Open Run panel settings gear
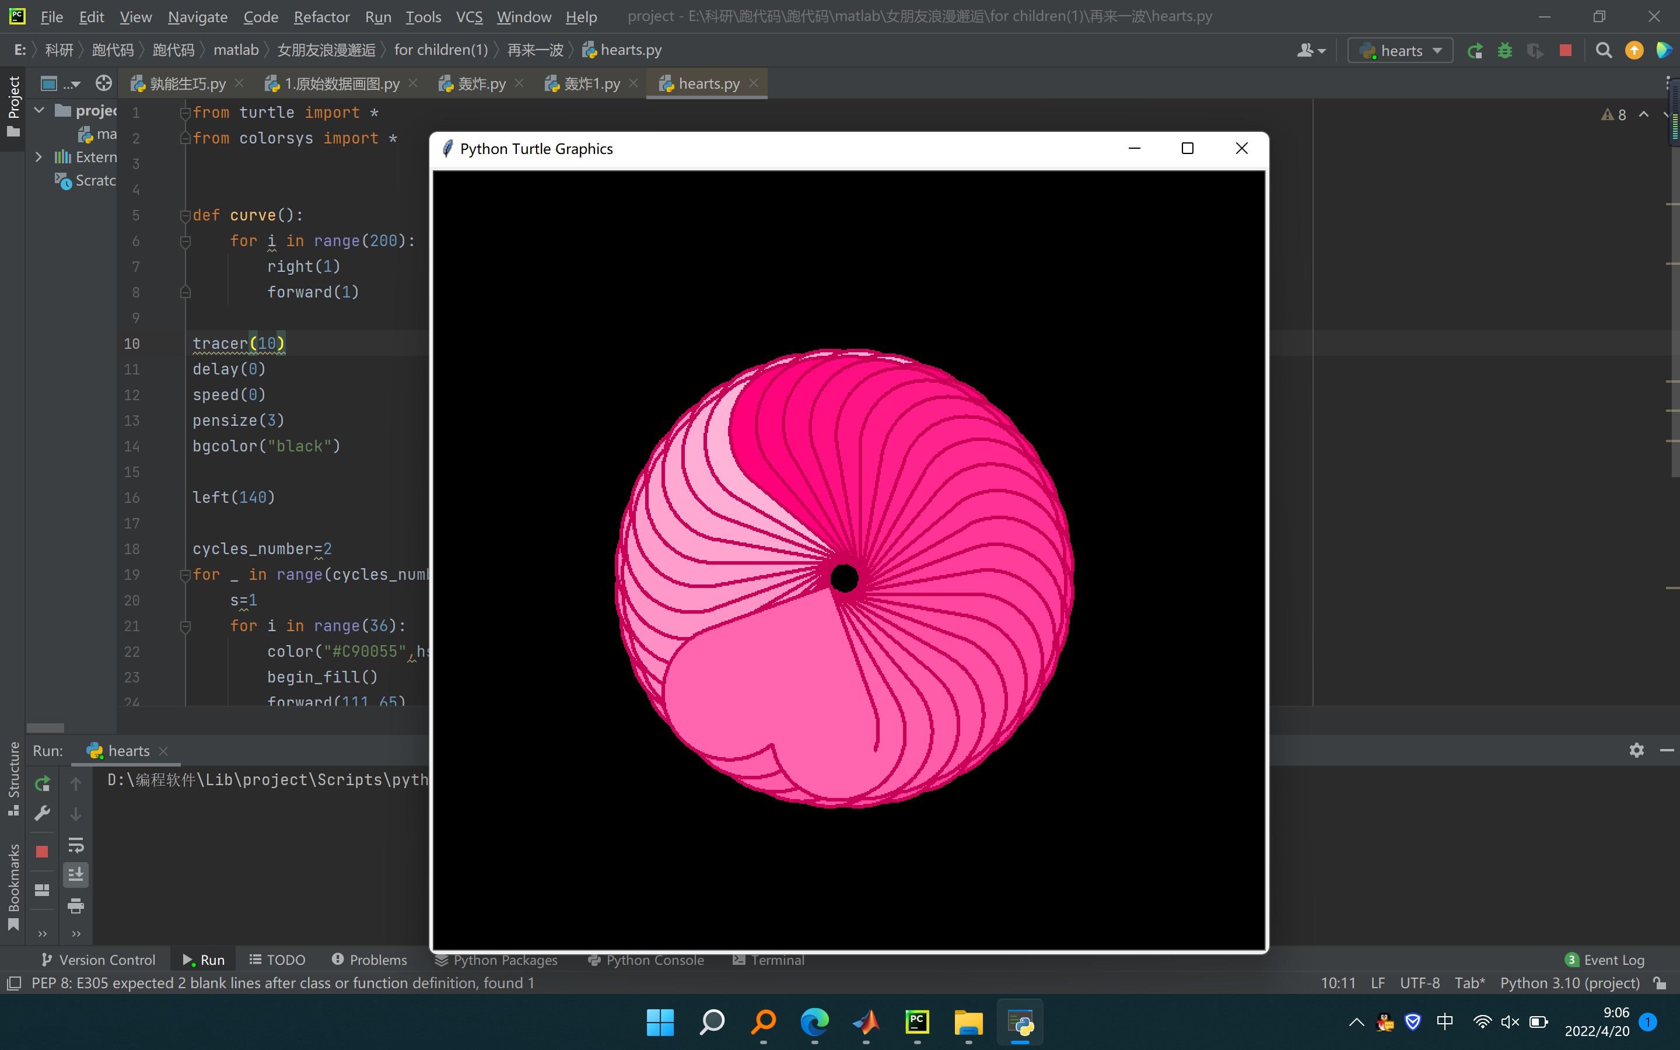Viewport: 1680px width, 1050px height. point(1636,750)
